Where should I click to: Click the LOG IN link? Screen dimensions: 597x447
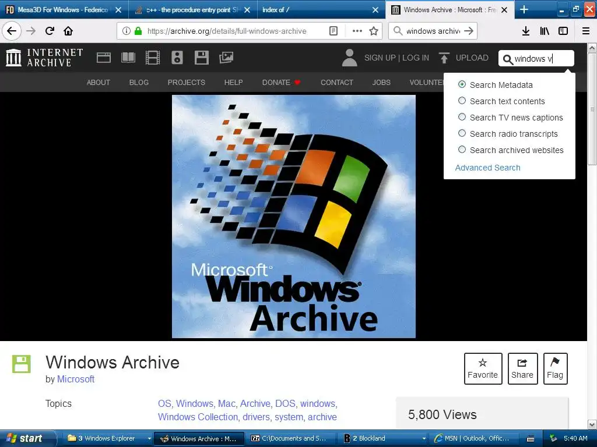416,58
